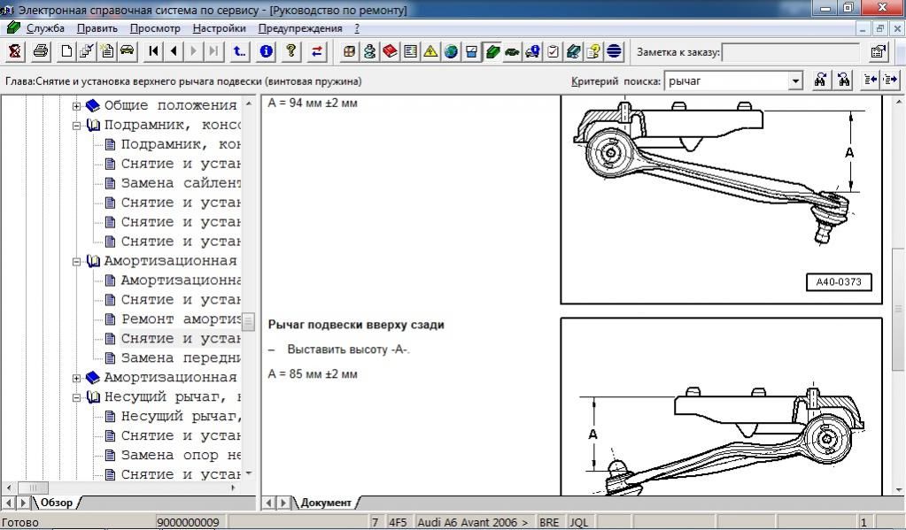906x530 pixels.
Task: Click the olive car vehicle icon
Action: point(128,52)
